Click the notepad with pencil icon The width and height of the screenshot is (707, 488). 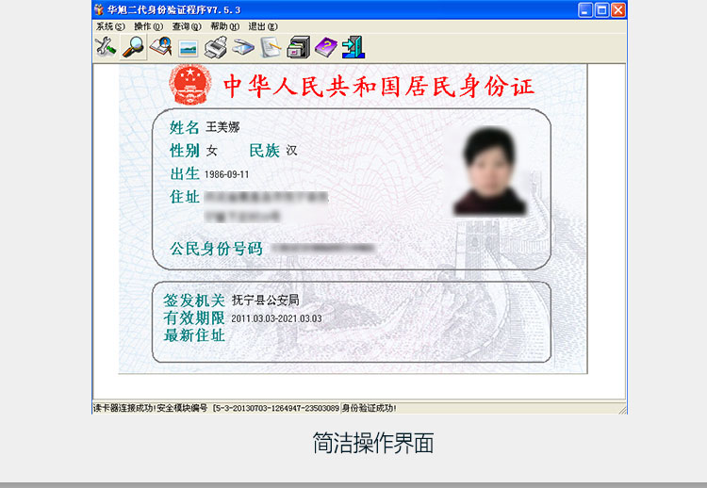coord(271,47)
